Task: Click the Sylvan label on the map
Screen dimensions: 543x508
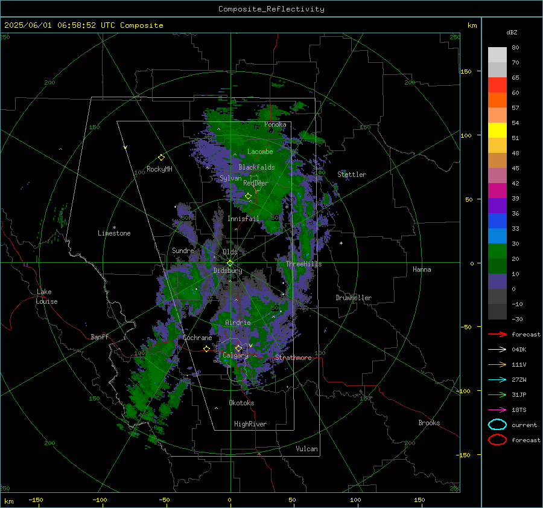Action: pyautogui.click(x=230, y=178)
